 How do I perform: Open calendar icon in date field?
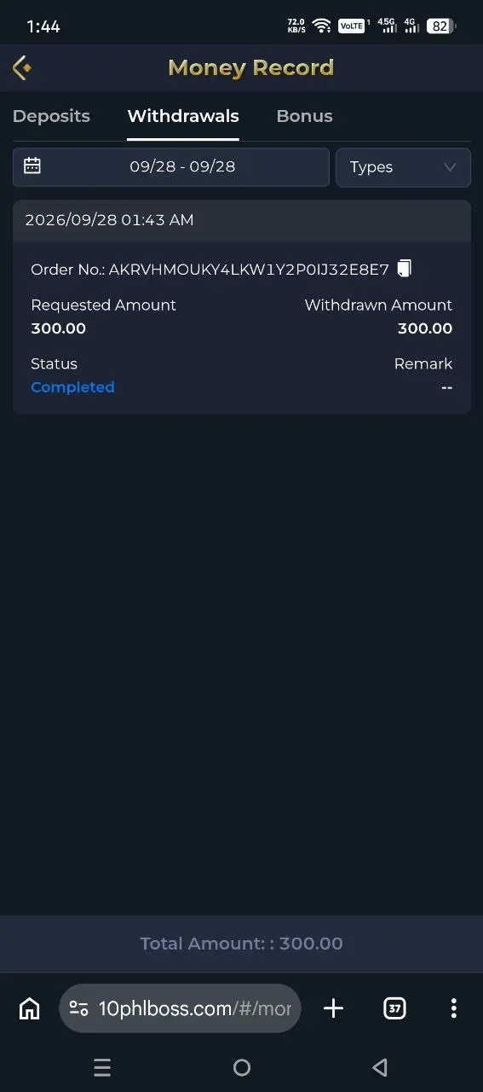pyautogui.click(x=32, y=166)
